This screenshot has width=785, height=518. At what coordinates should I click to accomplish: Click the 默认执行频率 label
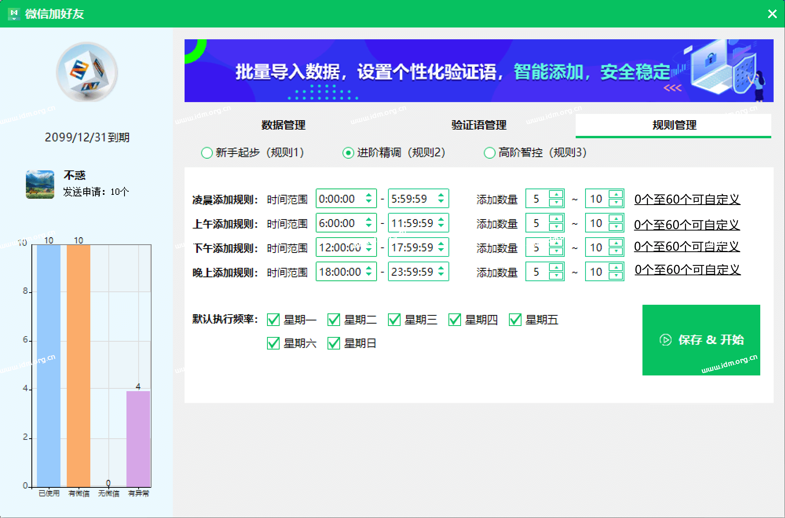pyautogui.click(x=225, y=319)
